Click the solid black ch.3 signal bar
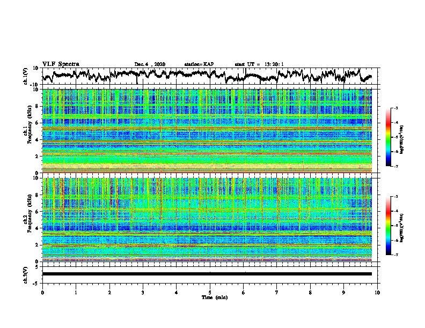The height and width of the screenshot is (328, 425). point(207,274)
